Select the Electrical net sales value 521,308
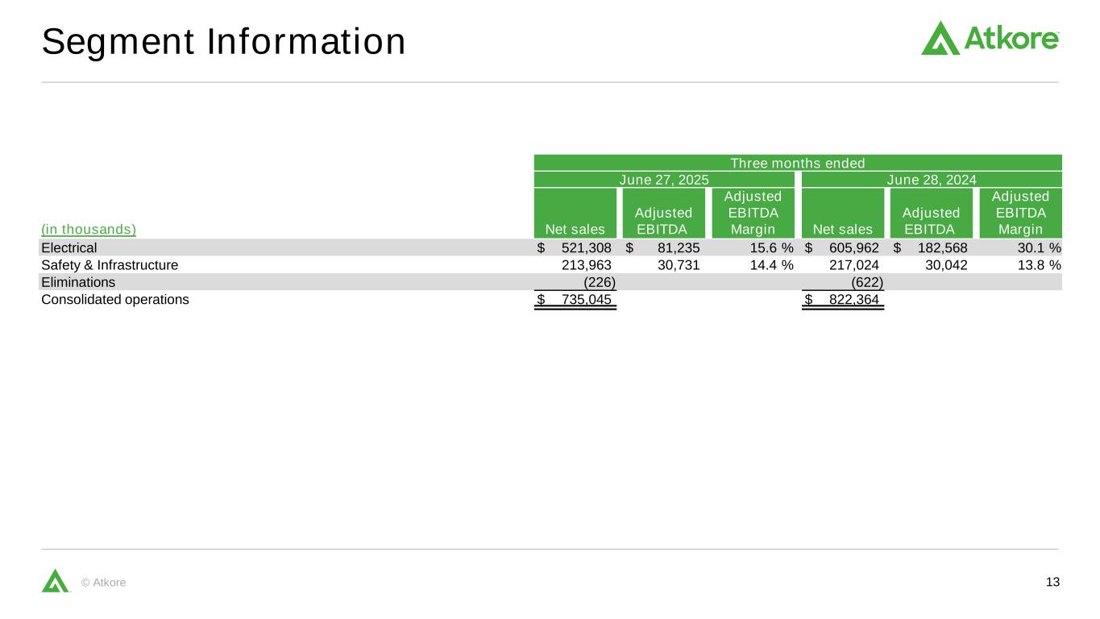1100x619 pixels. tap(586, 248)
